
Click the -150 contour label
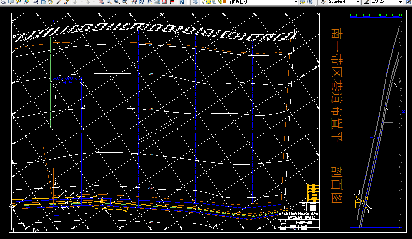tap(151, 109)
